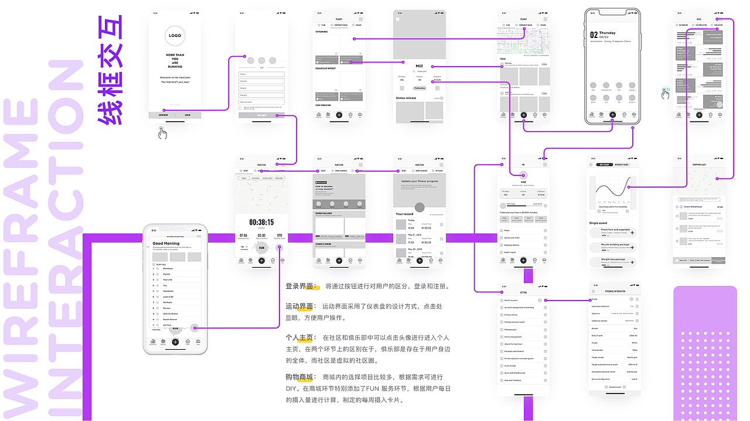Tap the plus icon on Top Rankings Planet screen
This screenshot has height=421, width=750.
click(x=339, y=115)
